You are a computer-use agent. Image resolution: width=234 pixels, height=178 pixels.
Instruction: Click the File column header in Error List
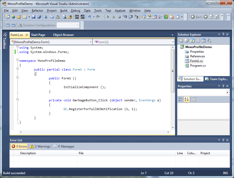(x=126, y=153)
